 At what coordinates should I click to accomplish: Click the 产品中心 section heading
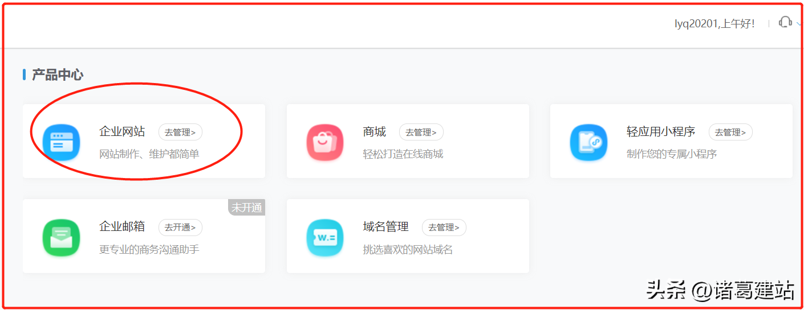58,75
